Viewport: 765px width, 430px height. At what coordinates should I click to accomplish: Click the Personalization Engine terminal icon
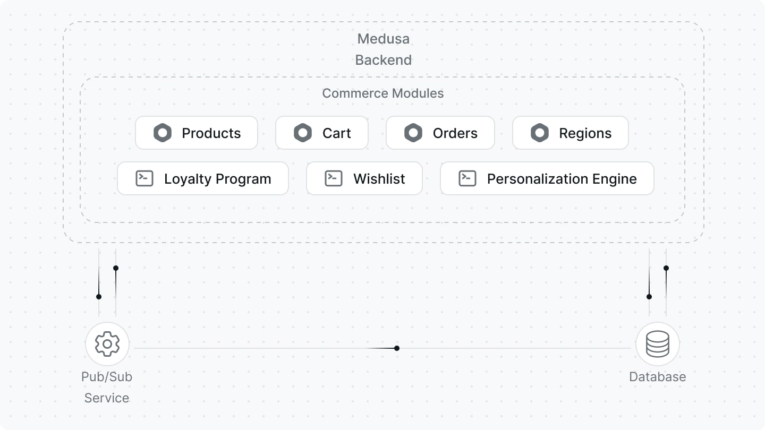coord(467,178)
